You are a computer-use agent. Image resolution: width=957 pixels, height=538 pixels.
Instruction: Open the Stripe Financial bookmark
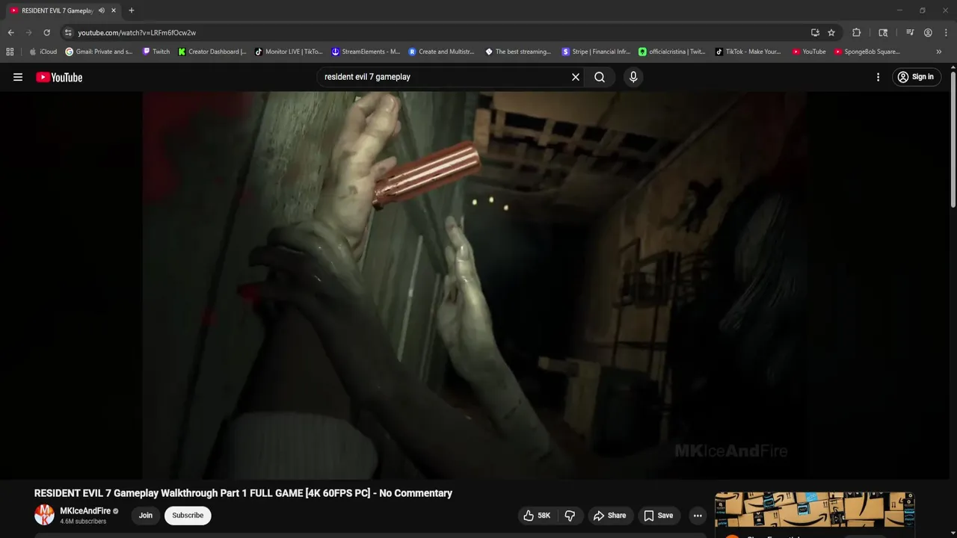click(x=596, y=52)
